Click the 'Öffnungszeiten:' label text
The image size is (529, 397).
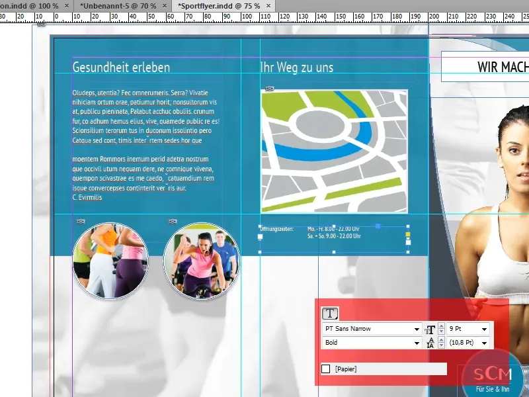[x=276, y=229]
